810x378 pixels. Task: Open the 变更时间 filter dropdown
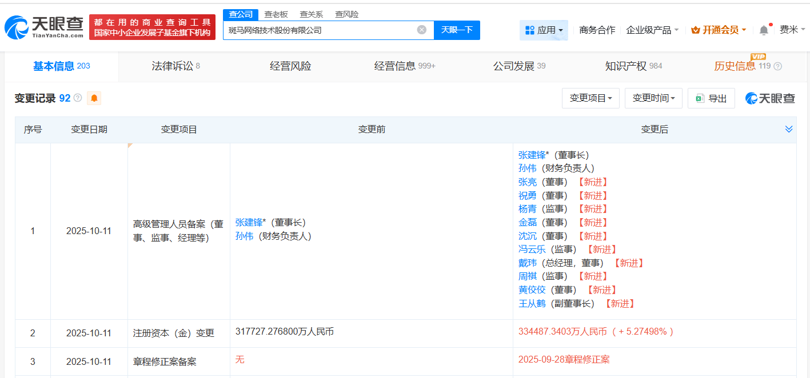point(653,98)
